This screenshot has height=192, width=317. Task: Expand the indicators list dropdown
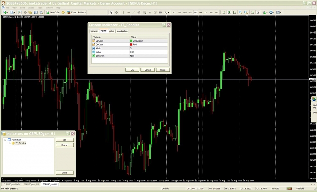(267, 13)
